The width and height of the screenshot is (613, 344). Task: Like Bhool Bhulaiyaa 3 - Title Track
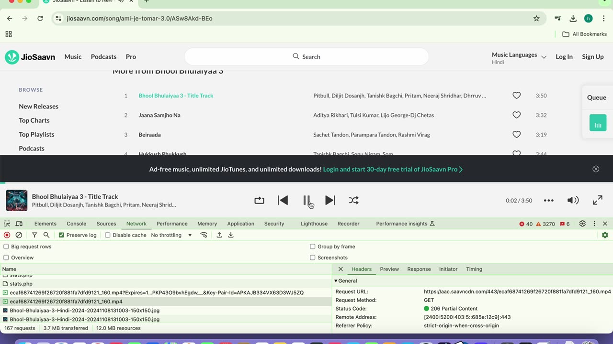click(516, 96)
